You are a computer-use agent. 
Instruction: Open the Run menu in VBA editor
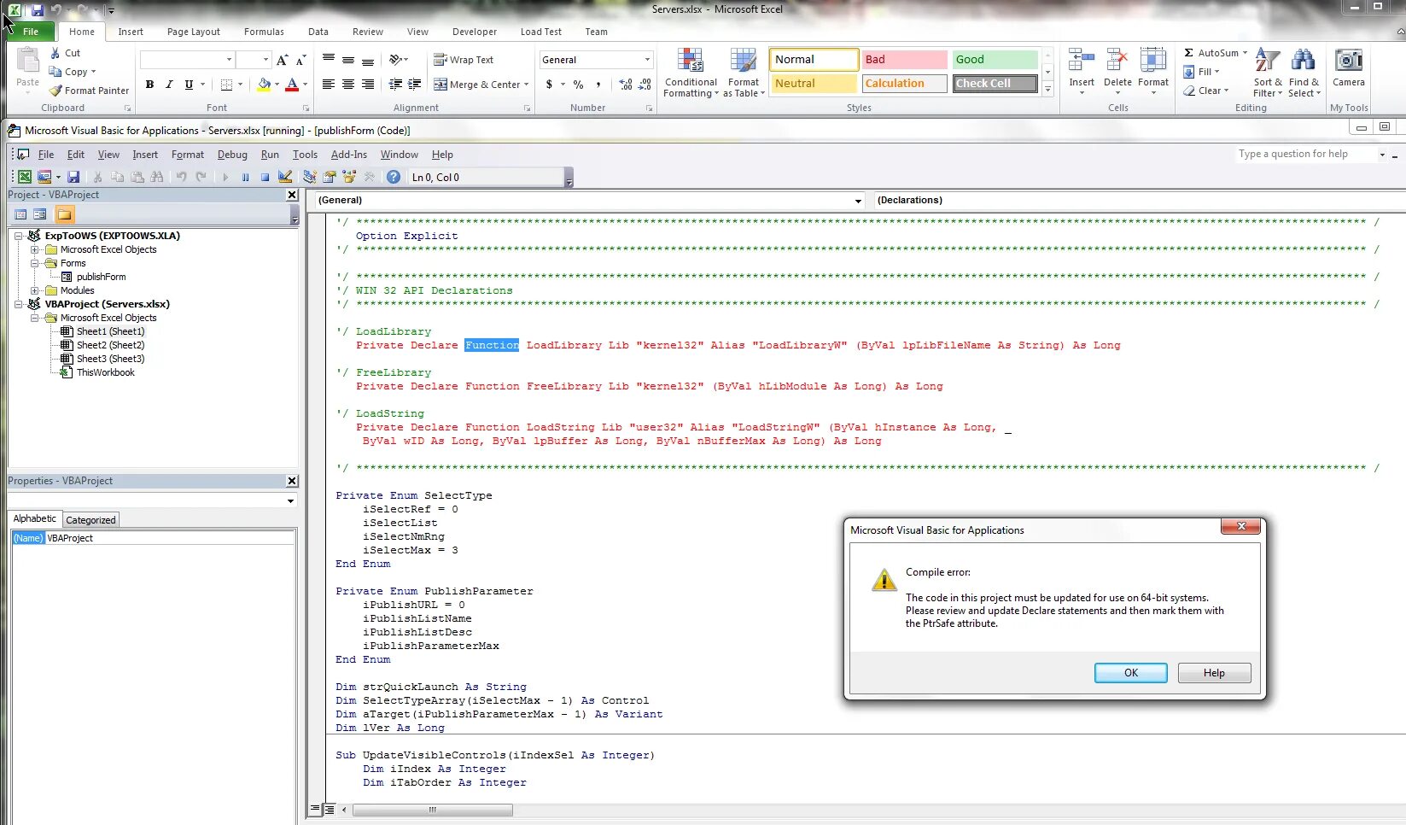point(270,155)
